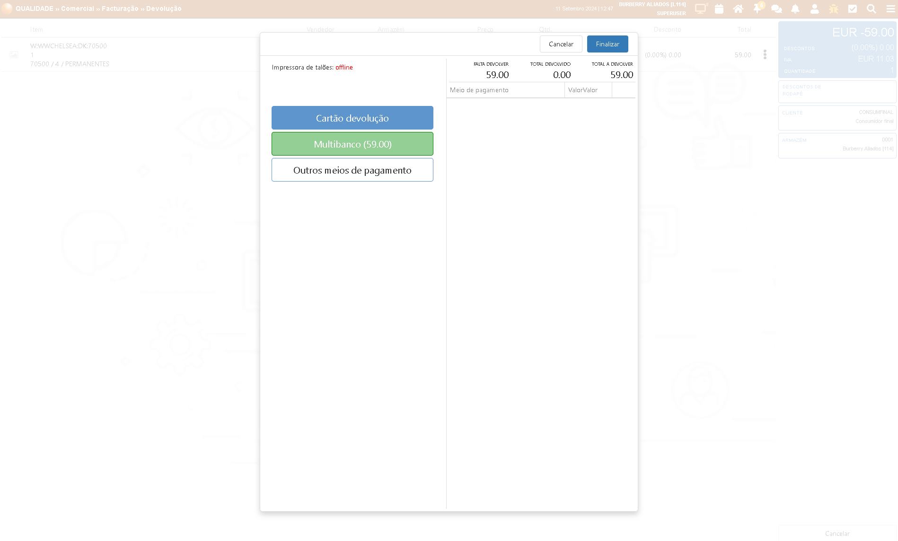Click the DESCONTOS DE RODAPÉ panel

[x=837, y=91]
